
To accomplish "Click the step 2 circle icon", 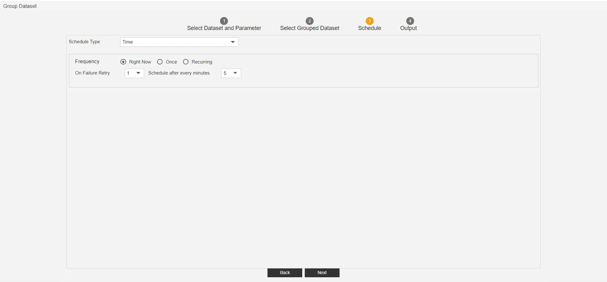I will click(310, 21).
